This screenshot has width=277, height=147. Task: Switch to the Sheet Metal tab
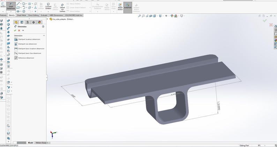tap(21, 15)
